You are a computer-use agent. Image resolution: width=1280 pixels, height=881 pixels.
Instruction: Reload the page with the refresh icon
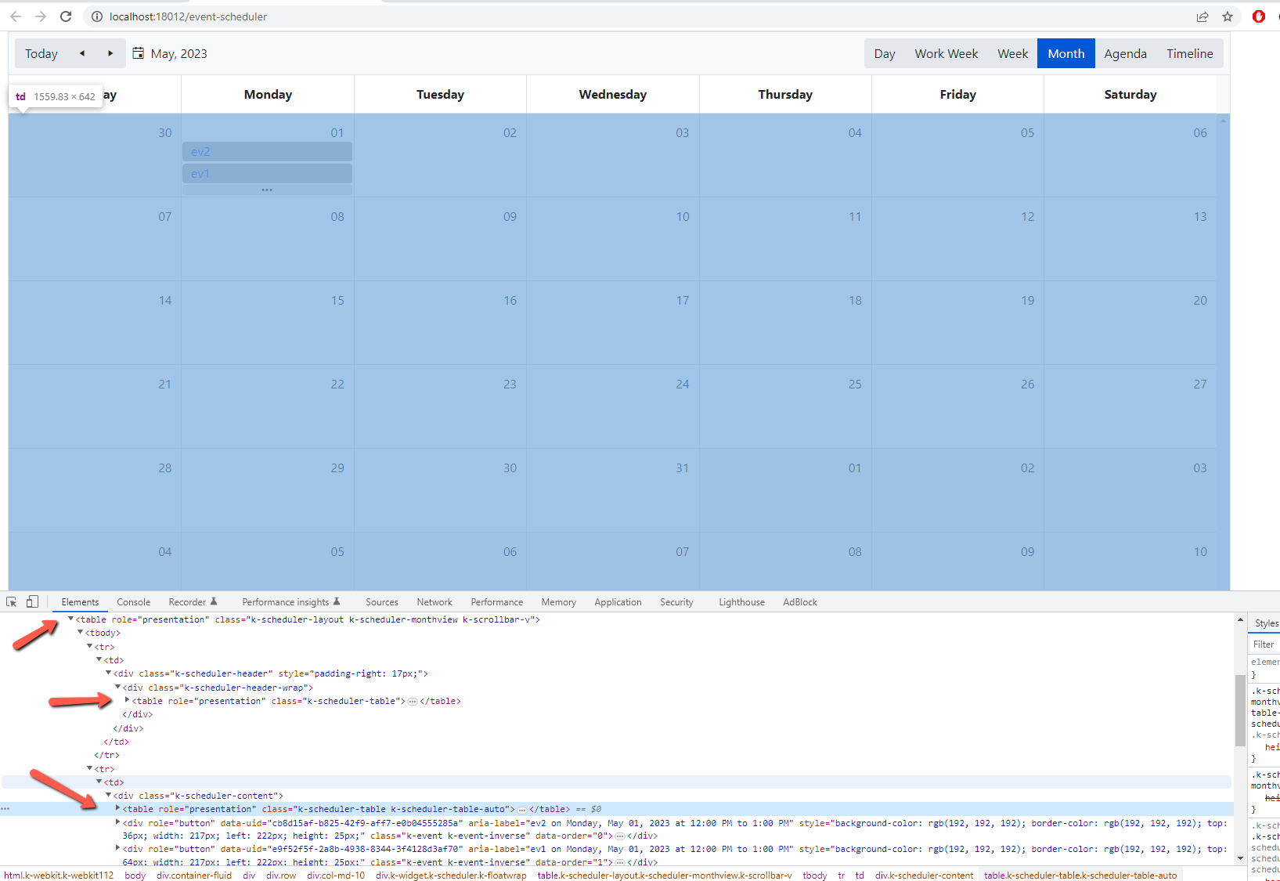pyautogui.click(x=66, y=16)
